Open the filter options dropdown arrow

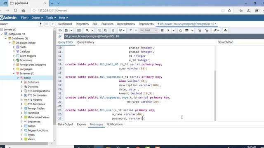(136, 30)
